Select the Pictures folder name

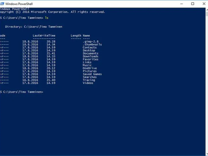point(90,71)
